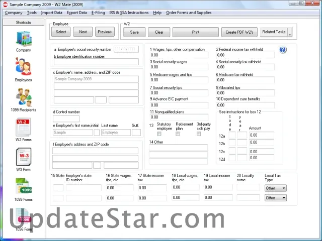Screen dimensions: 322x241
Task: Click the W2 Mate app icon in title bar
Action: (5, 5)
